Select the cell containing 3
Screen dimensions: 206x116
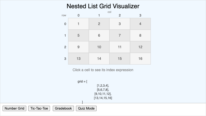pos(120,24)
